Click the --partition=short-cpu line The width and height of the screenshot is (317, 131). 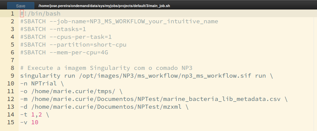click(x=73, y=45)
